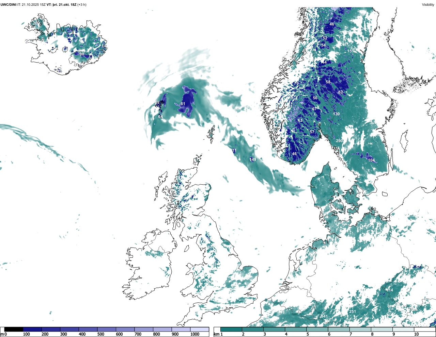The width and height of the screenshot is (436, 337).
Task: Click the "57" visibility value
Action: tap(312, 132)
